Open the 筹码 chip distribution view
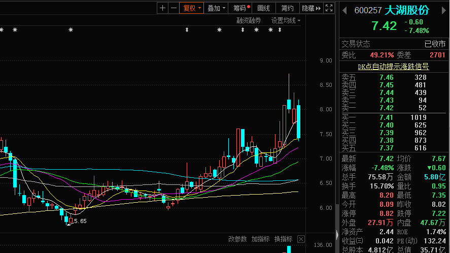 tap(241, 8)
